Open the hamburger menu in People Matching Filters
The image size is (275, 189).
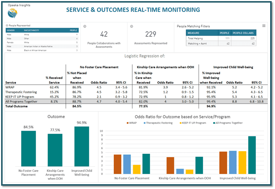264,26
